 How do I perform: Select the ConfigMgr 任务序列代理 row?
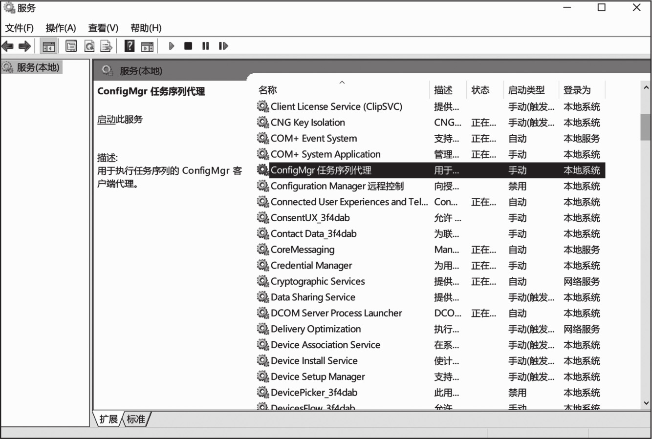[431, 170]
